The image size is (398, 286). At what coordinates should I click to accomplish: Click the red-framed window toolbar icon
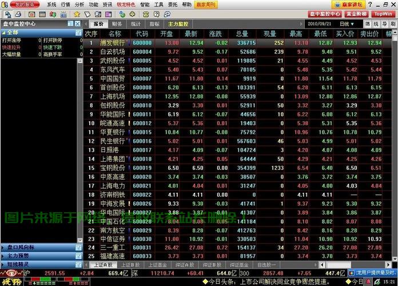(x=31, y=14)
